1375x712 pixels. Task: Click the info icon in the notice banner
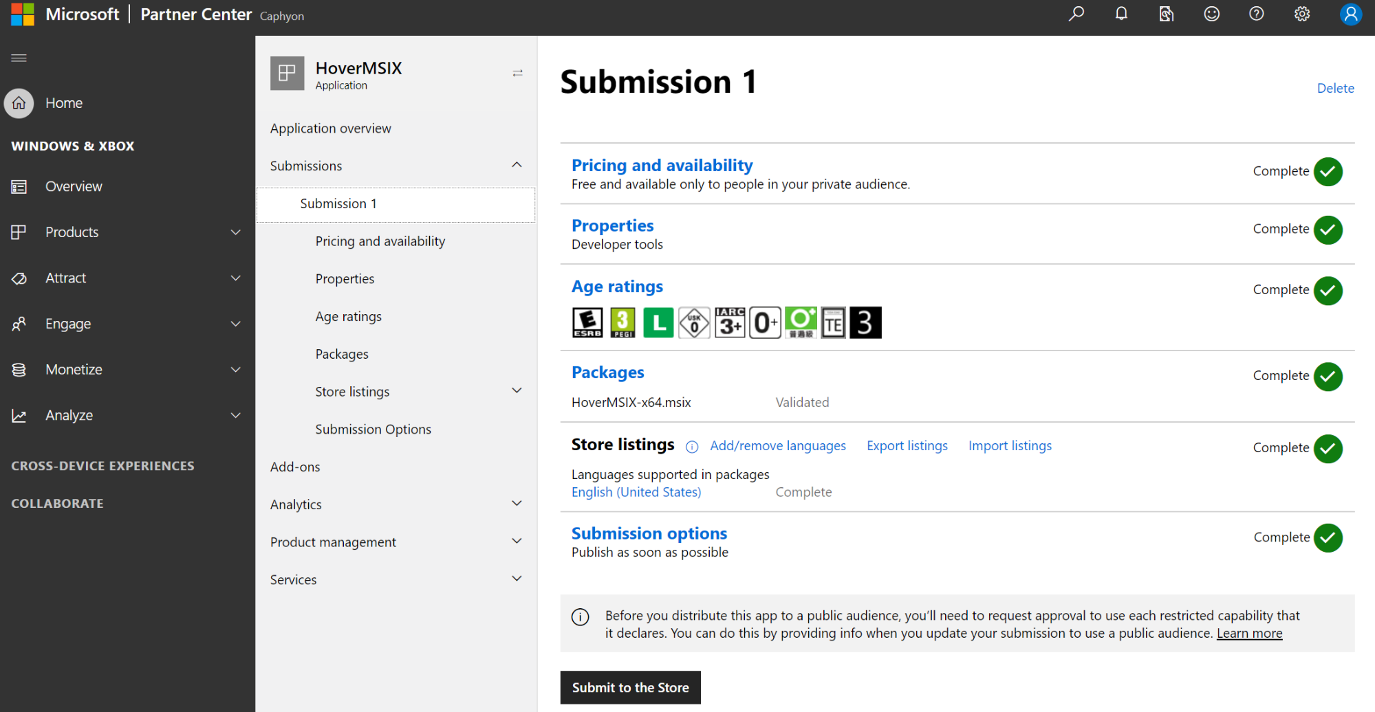(x=581, y=616)
